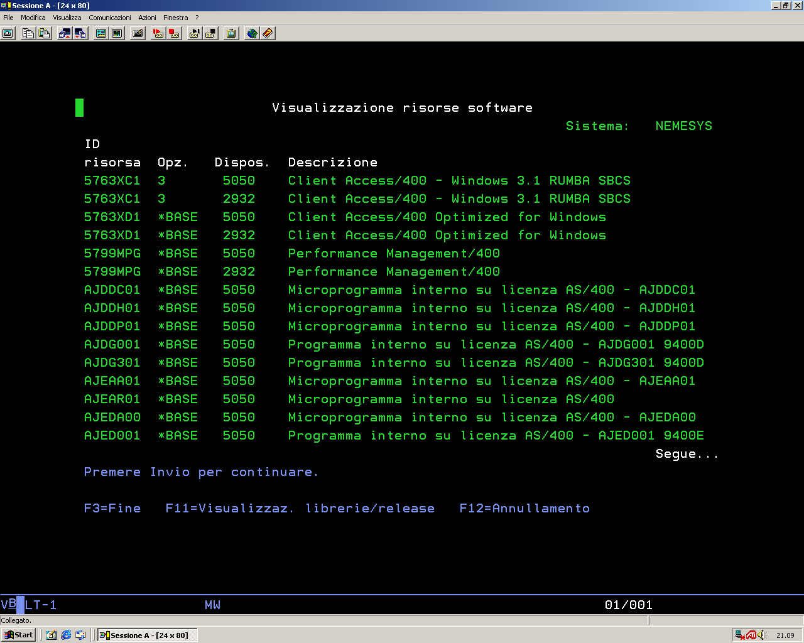The width and height of the screenshot is (804, 643).
Task: Click the Copy toolbar icon
Action: click(x=28, y=33)
